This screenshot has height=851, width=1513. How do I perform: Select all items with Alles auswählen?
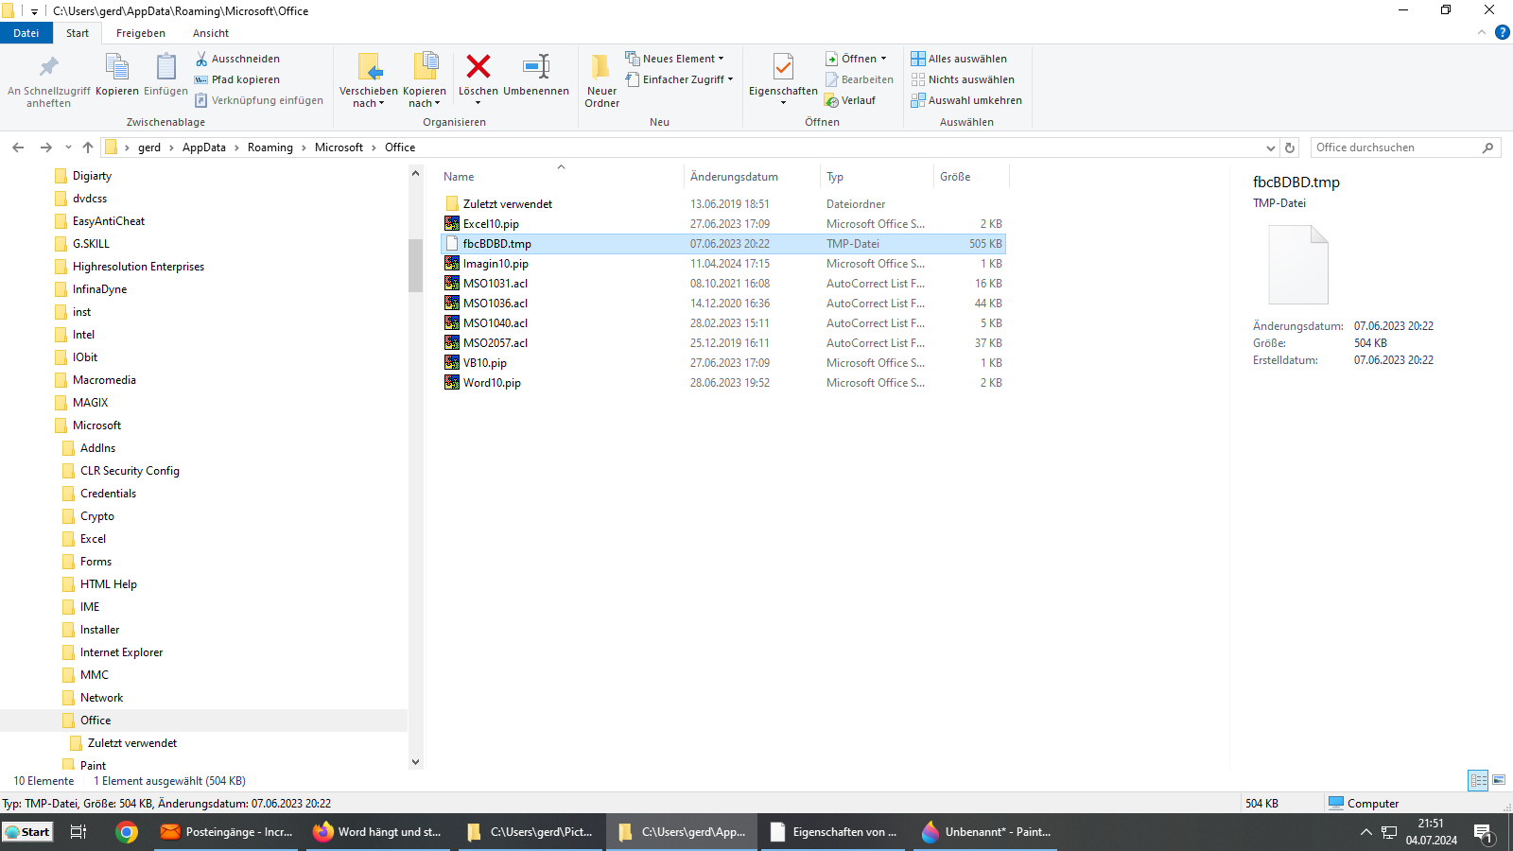click(959, 59)
